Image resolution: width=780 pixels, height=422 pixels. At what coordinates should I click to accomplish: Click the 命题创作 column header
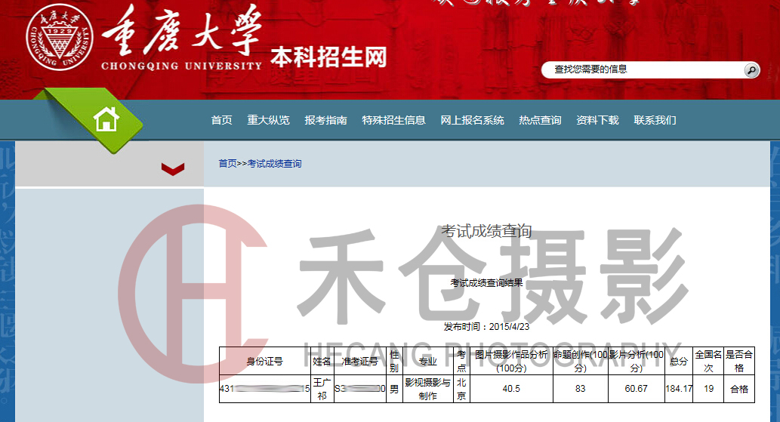point(581,362)
